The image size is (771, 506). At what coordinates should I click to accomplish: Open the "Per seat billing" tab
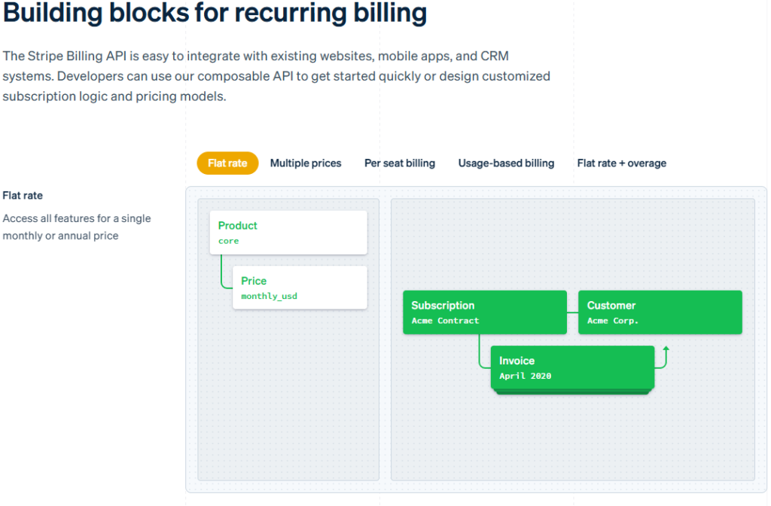point(400,163)
